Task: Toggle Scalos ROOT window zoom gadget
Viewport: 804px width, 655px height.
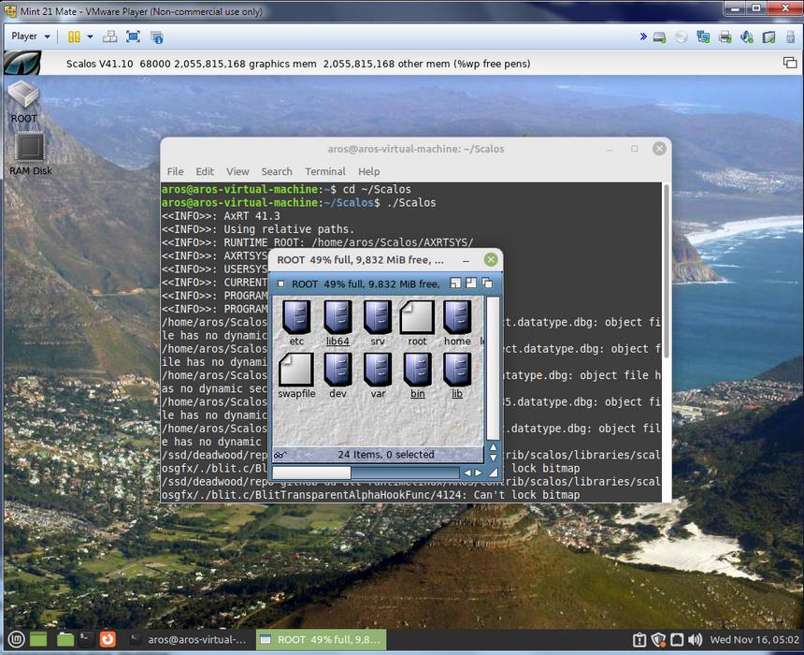Action: 471,284
